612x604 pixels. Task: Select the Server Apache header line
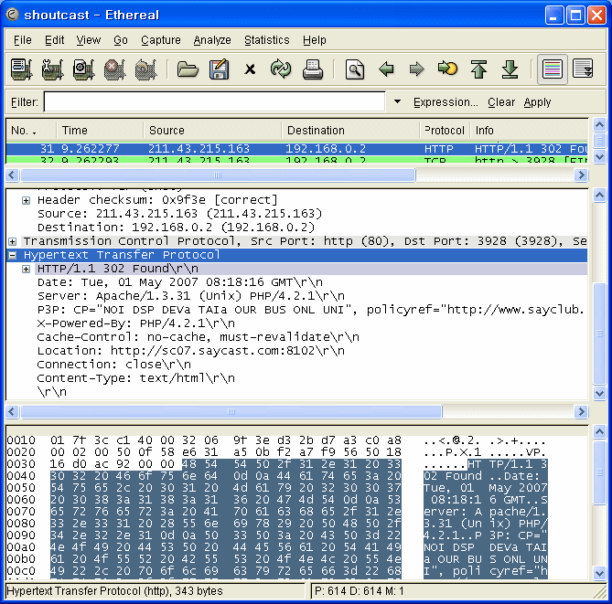(191, 296)
